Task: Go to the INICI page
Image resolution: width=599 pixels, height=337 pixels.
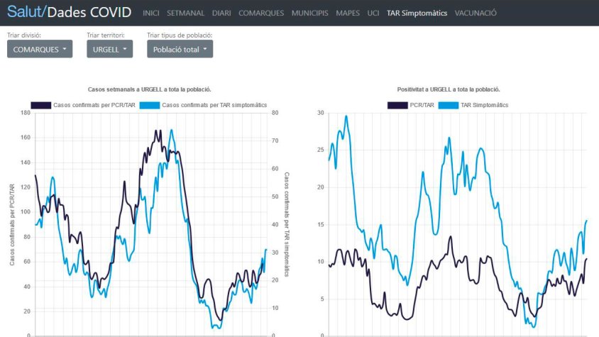Action: [x=151, y=13]
